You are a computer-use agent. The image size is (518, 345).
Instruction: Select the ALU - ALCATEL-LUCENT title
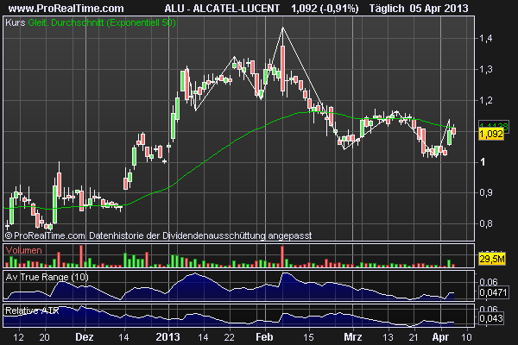tap(222, 9)
